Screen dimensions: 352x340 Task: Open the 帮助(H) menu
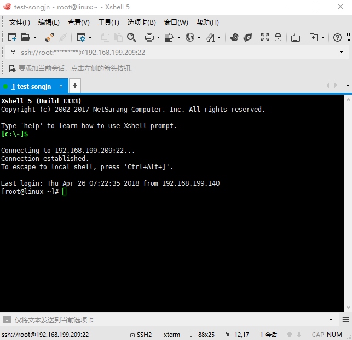click(x=207, y=22)
